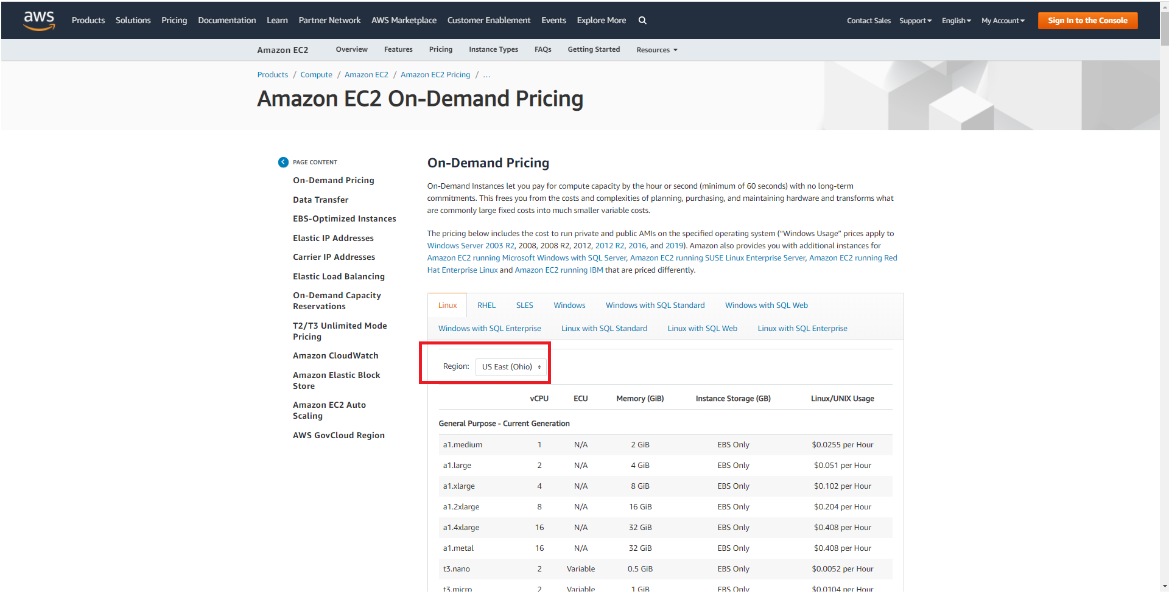This screenshot has width=1169, height=594.
Task: Jump to On-Demand Capacity Reservations section
Action: (x=337, y=301)
